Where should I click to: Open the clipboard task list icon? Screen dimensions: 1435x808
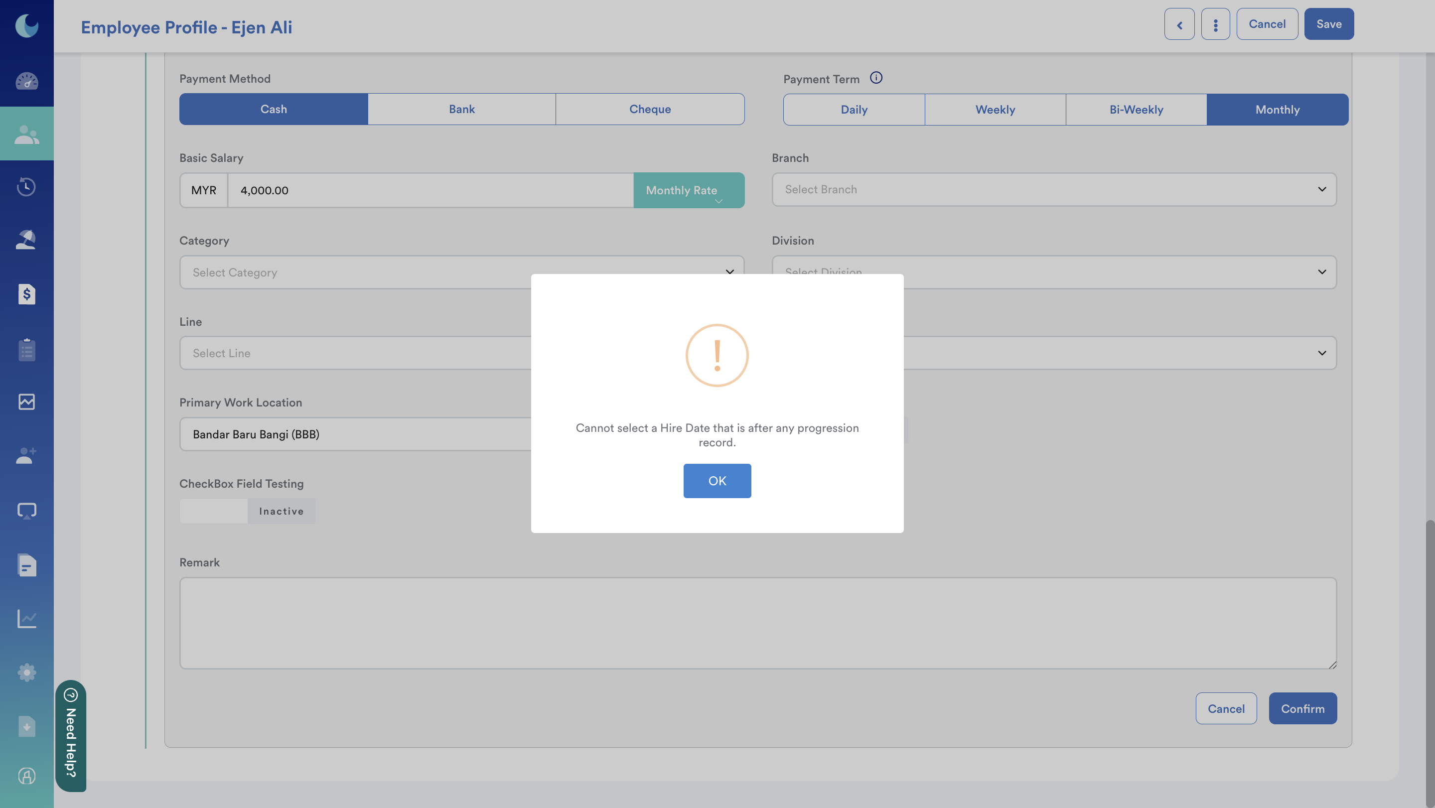click(x=27, y=350)
